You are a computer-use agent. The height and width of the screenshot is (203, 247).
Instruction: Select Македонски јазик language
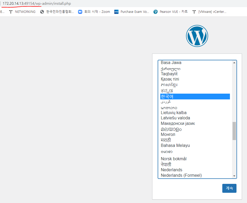(195, 124)
